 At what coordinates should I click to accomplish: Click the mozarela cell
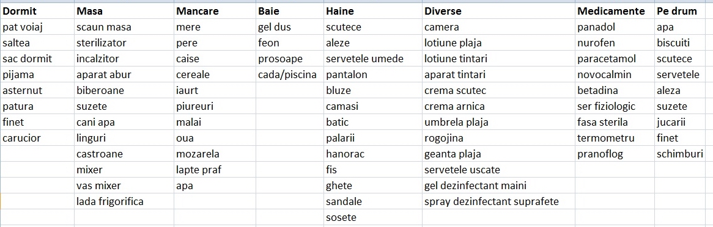click(215, 154)
